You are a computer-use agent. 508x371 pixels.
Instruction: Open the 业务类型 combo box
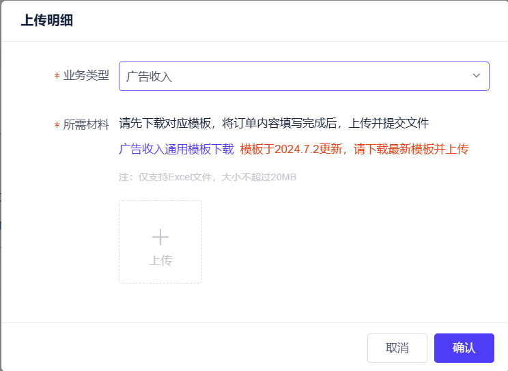304,76
